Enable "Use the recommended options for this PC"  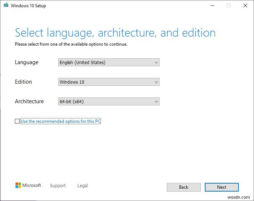(x=17, y=121)
